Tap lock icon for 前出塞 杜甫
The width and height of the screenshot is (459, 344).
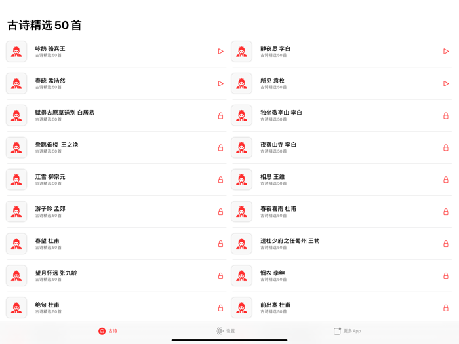click(446, 308)
